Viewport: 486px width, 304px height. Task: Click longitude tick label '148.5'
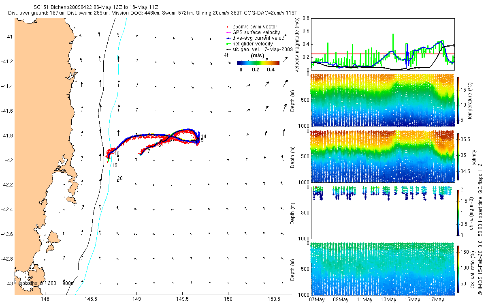tap(91, 300)
